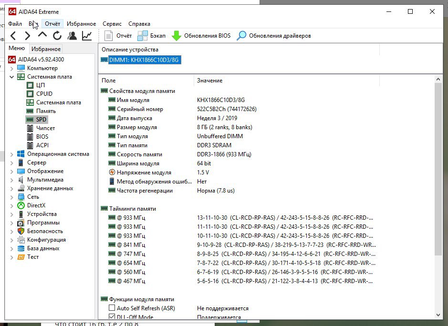Click the Refresh icon in the toolbar

[x=57, y=36]
